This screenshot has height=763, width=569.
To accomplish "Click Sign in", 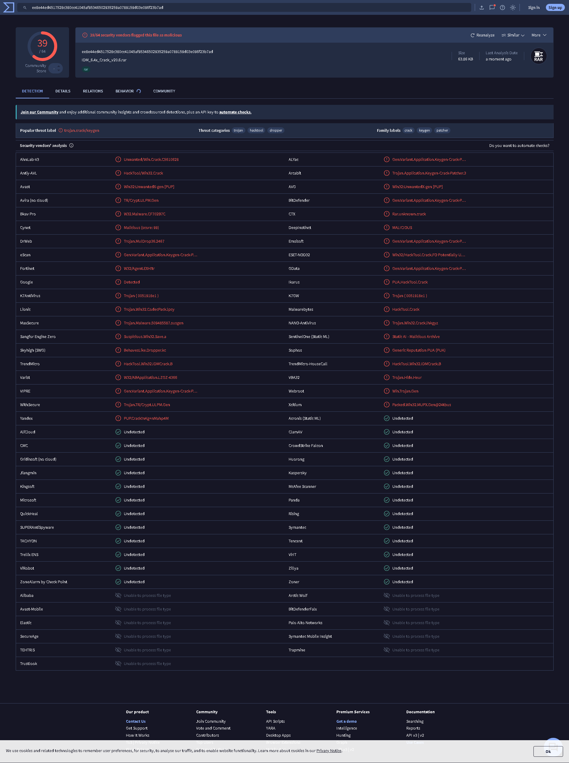I will (533, 8).
